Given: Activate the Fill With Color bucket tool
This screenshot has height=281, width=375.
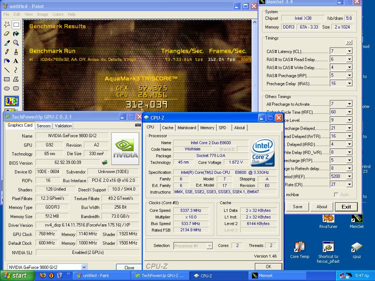Looking at the screenshot, I should [16, 34].
